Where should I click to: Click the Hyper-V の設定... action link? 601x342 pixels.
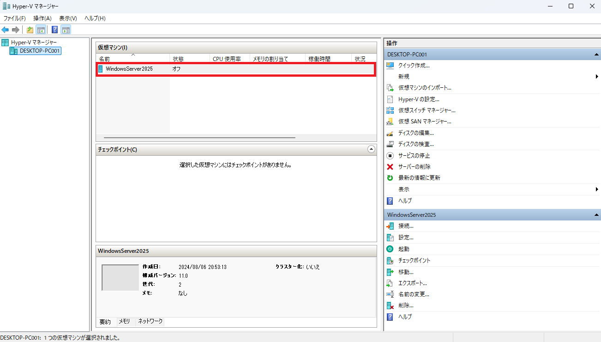(x=419, y=99)
